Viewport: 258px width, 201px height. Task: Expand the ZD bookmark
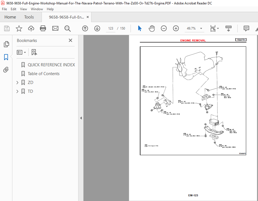[x=17, y=83]
